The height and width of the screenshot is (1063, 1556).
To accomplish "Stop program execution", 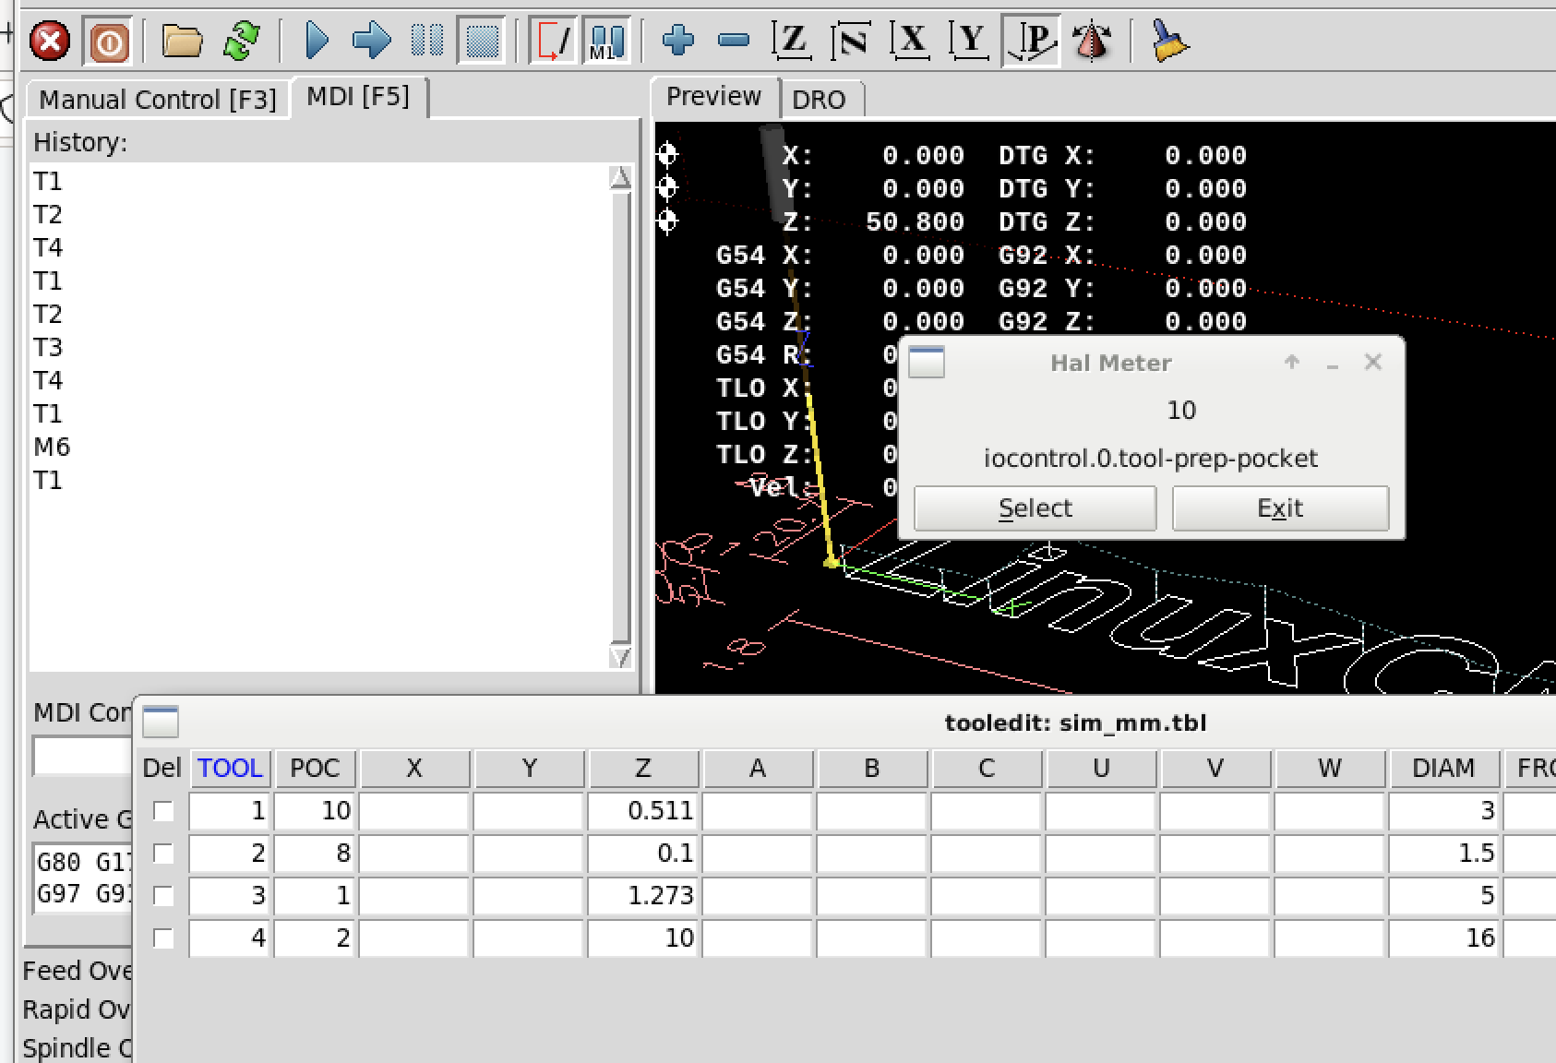I will [x=483, y=42].
